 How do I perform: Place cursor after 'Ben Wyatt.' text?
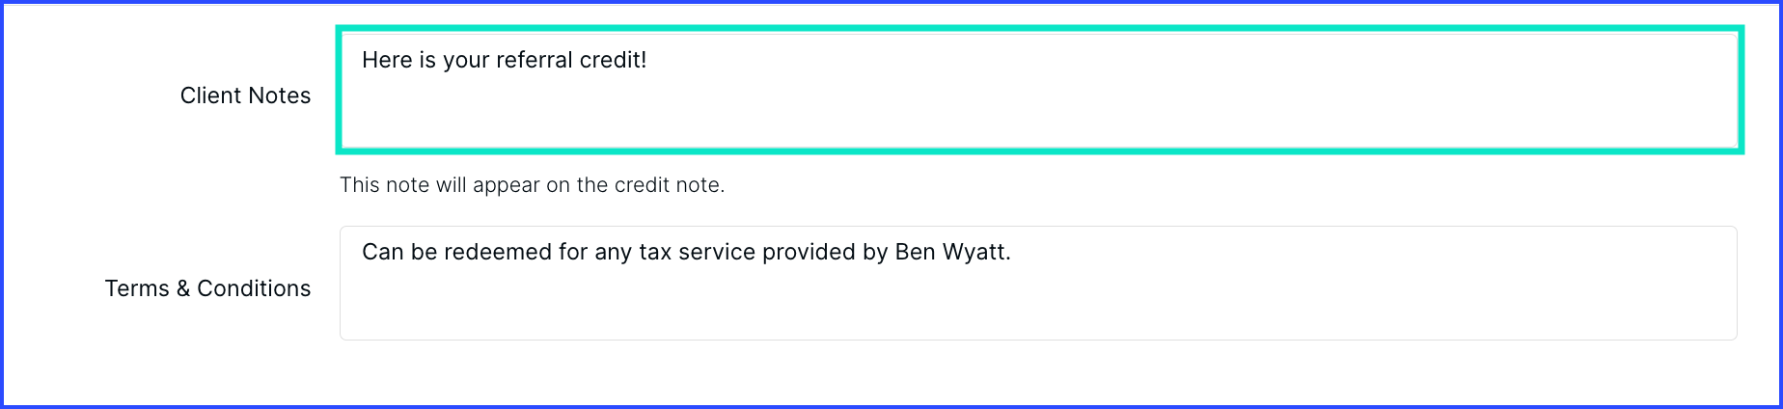tap(1012, 252)
